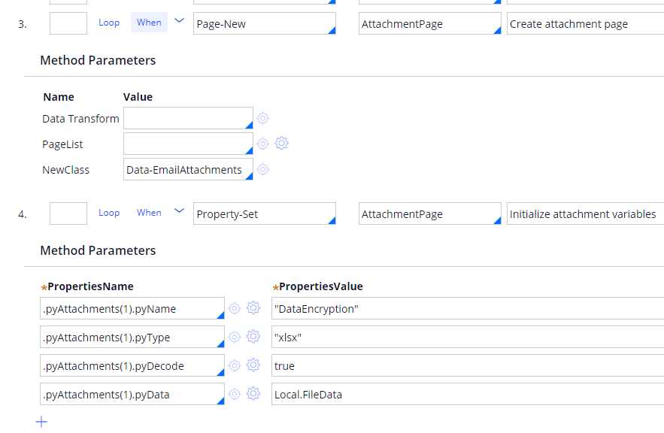Click the target icon beside PageList field
Image resolution: width=664 pixels, height=433 pixels.
point(262,144)
